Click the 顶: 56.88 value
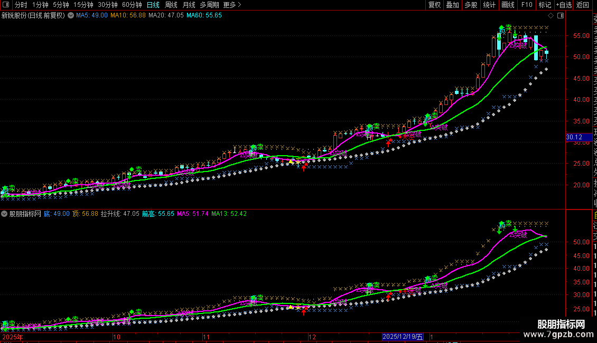The width and height of the screenshot is (597, 343). [x=85, y=214]
